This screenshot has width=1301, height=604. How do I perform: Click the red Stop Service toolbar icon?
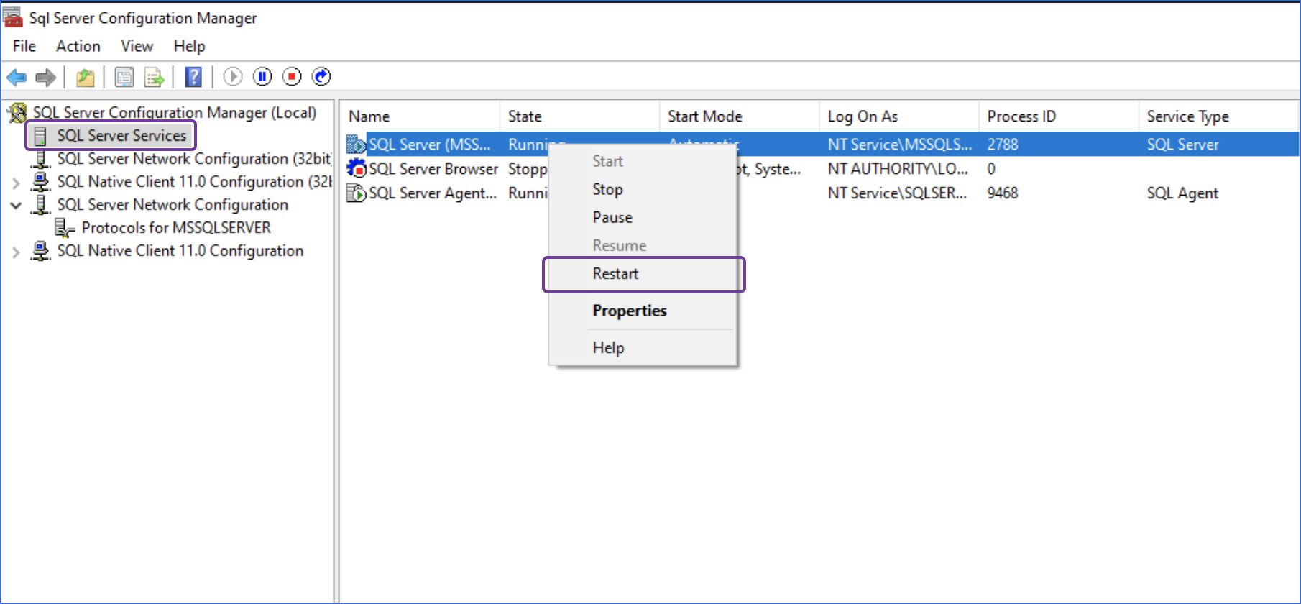click(292, 76)
